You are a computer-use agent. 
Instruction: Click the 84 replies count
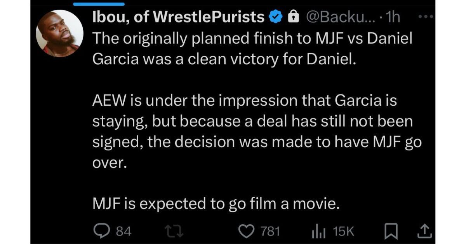124,232
